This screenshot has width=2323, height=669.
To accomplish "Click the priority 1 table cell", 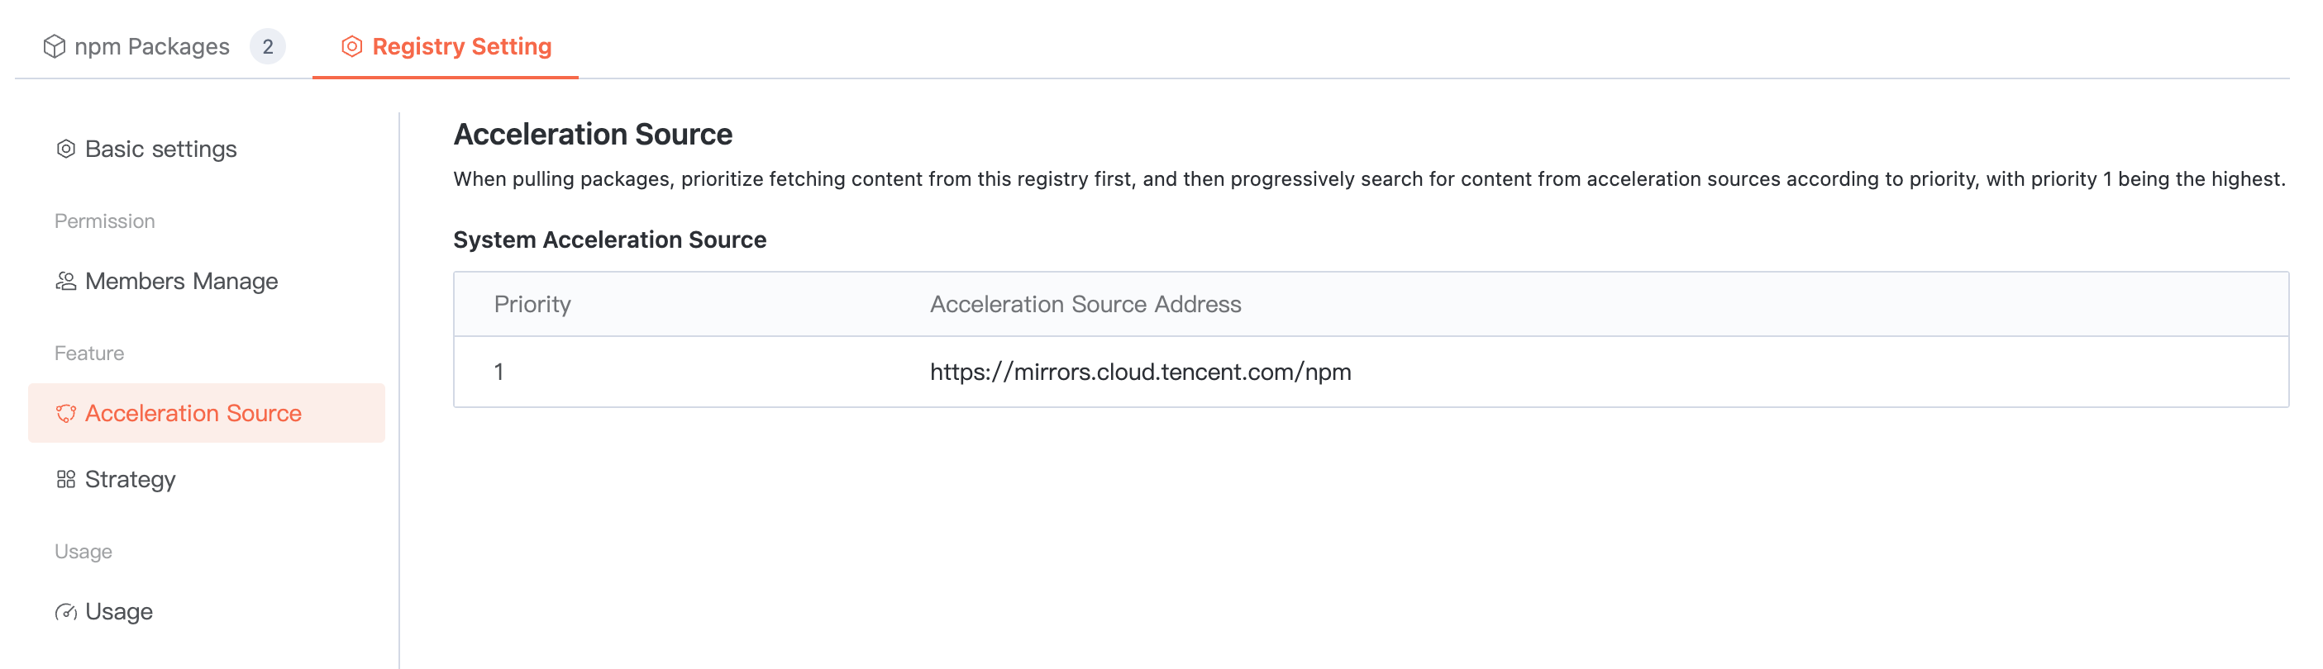I will coord(498,372).
